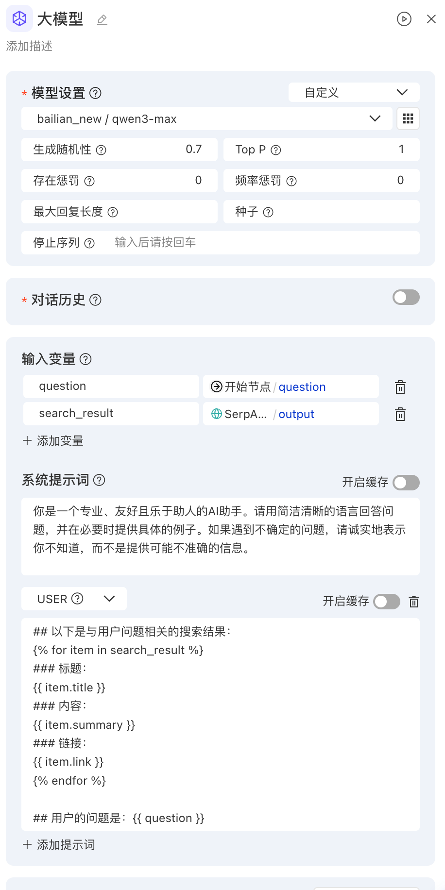Click the run/play icon at top

pos(404,19)
